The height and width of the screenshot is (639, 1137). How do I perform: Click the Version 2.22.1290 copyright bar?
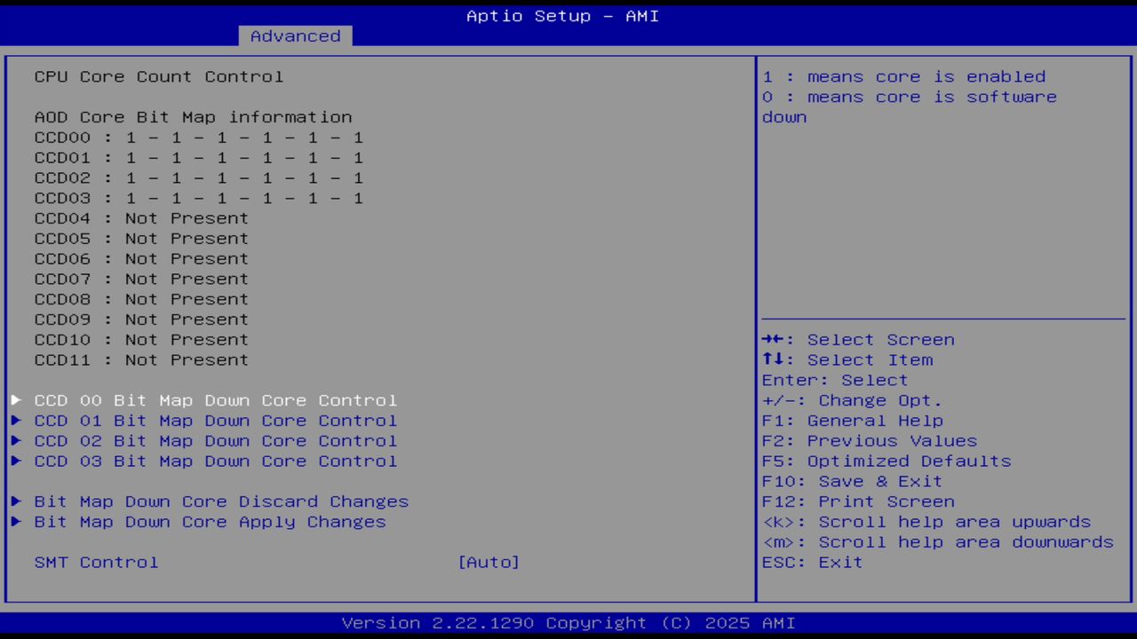point(562,622)
